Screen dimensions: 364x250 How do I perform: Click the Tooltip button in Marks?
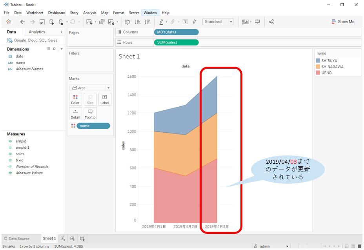coord(90,113)
